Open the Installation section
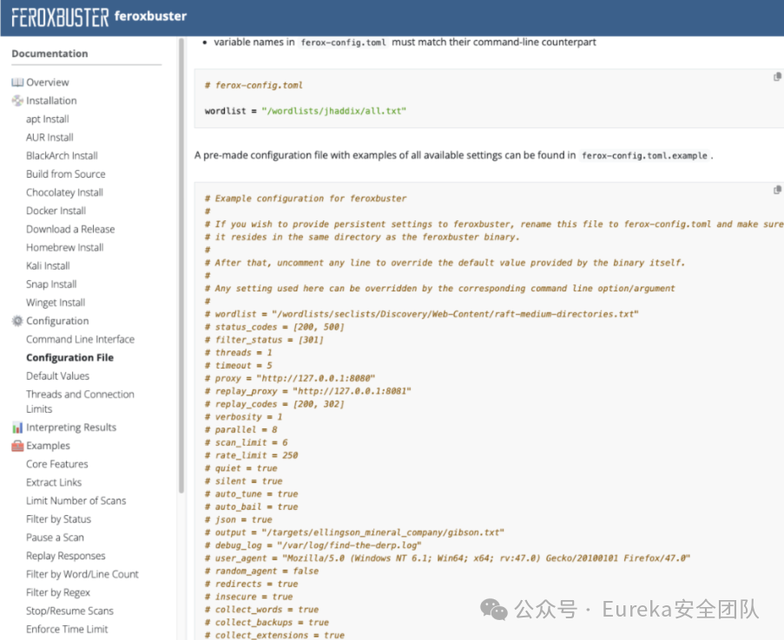The image size is (784, 640). click(x=51, y=101)
